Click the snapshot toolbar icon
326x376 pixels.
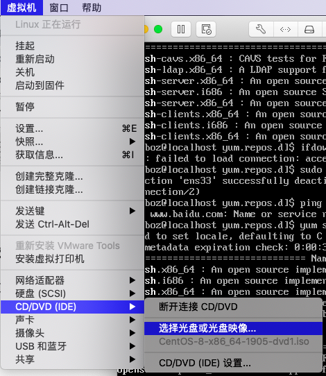206,29
